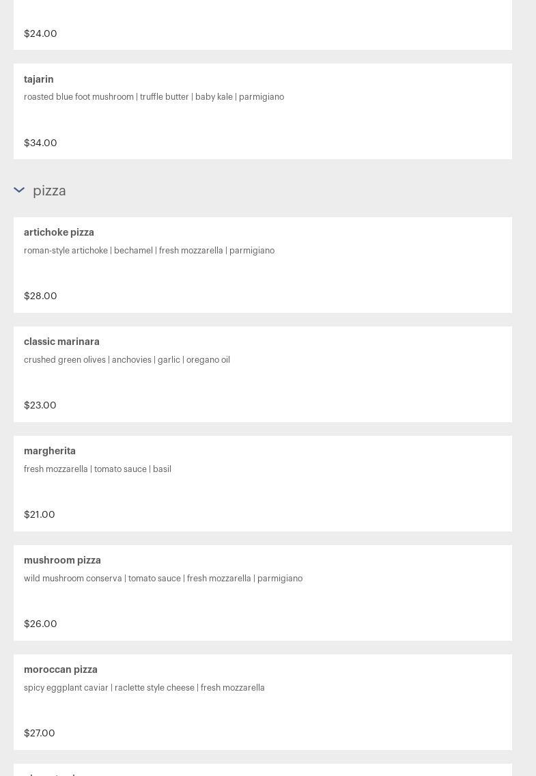
Task: Select the margherita pizza title
Action: click(50, 451)
